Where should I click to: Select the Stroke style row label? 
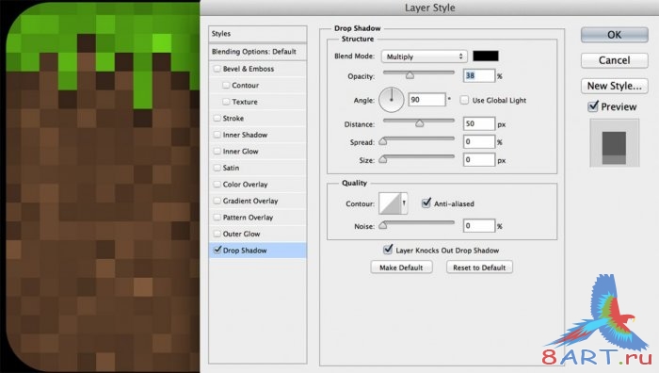click(x=233, y=118)
